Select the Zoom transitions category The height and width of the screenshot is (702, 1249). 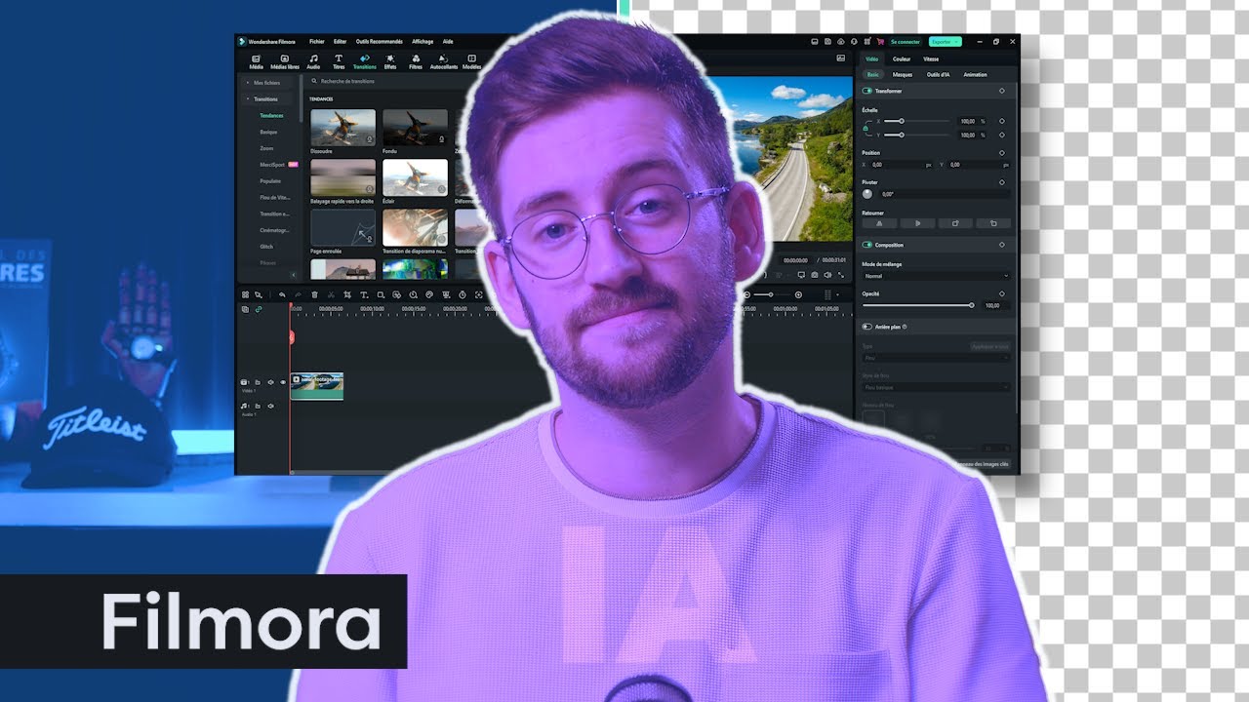point(266,148)
